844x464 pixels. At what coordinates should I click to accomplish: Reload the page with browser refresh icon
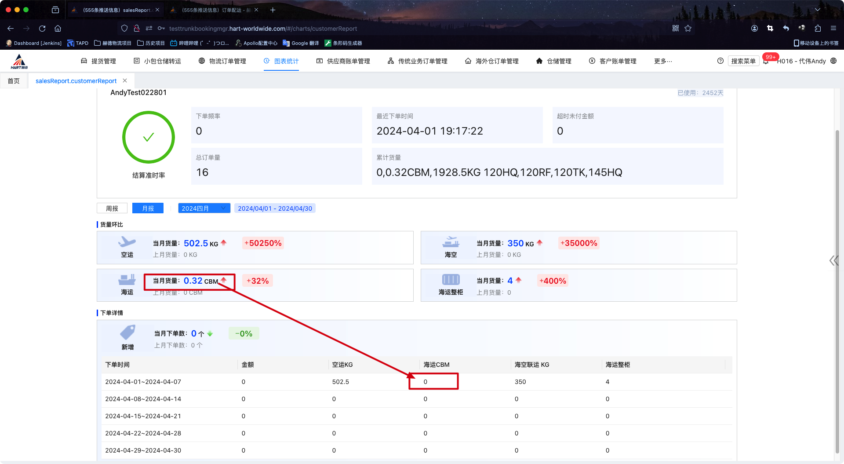click(42, 29)
